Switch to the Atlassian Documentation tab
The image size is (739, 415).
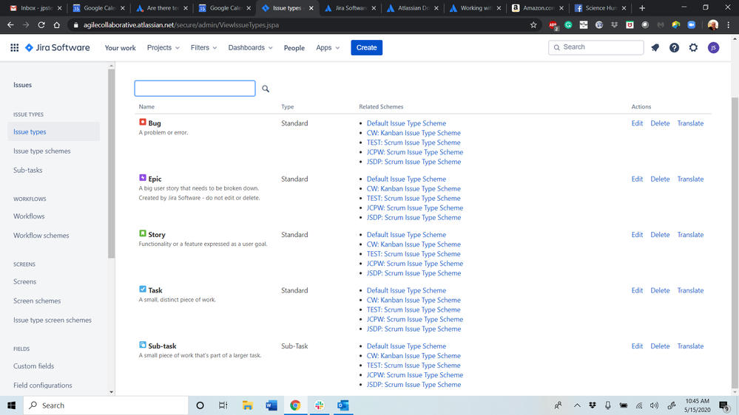411,8
